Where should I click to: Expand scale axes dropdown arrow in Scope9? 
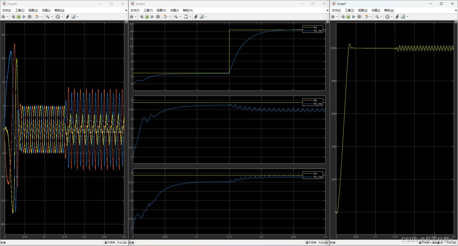tap(62, 17)
